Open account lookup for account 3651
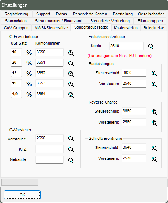This screenshot has width=168, height=203. pyautogui.click(x=71, y=63)
